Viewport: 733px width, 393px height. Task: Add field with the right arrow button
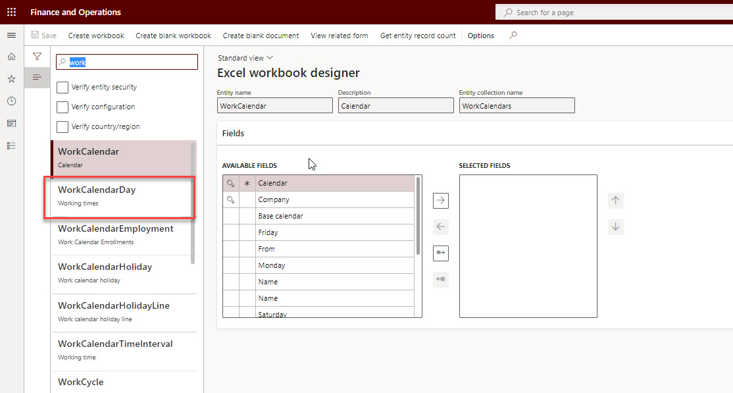[440, 200]
